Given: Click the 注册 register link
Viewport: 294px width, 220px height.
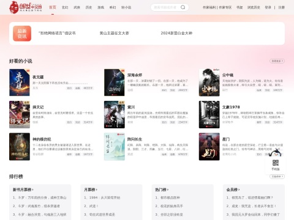Looking at the screenshot, I should coord(282,7).
